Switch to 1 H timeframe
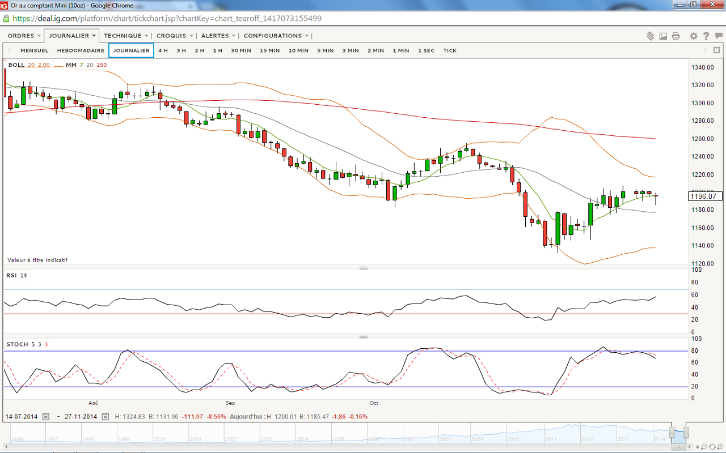Image resolution: width=726 pixels, height=453 pixels. point(217,50)
